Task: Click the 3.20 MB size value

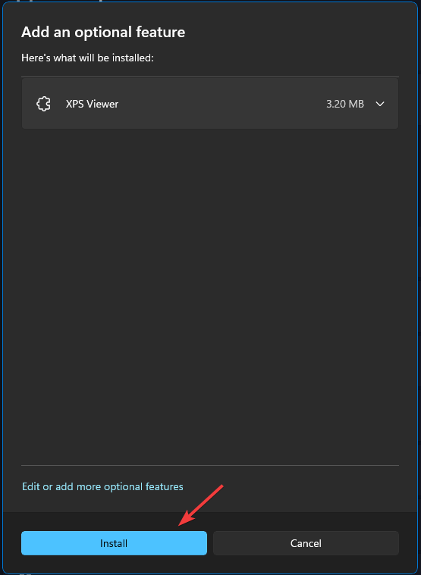Action: pyautogui.click(x=345, y=104)
